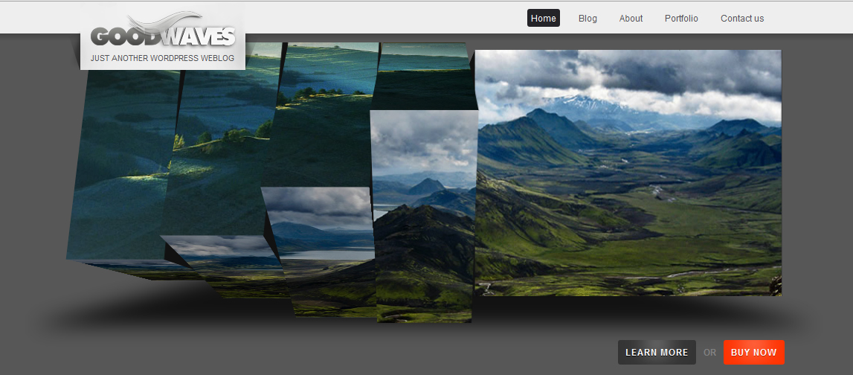The height and width of the screenshot is (375, 853).
Task: Click the 'Just another WordPress weblog' tagline
Action: 162,58
